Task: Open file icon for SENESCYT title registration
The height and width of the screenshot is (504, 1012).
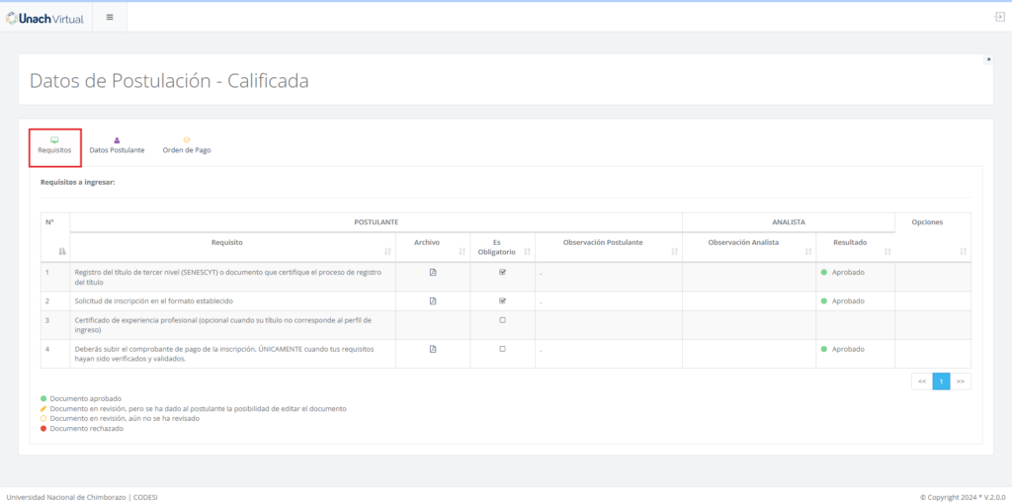Action: [432, 273]
